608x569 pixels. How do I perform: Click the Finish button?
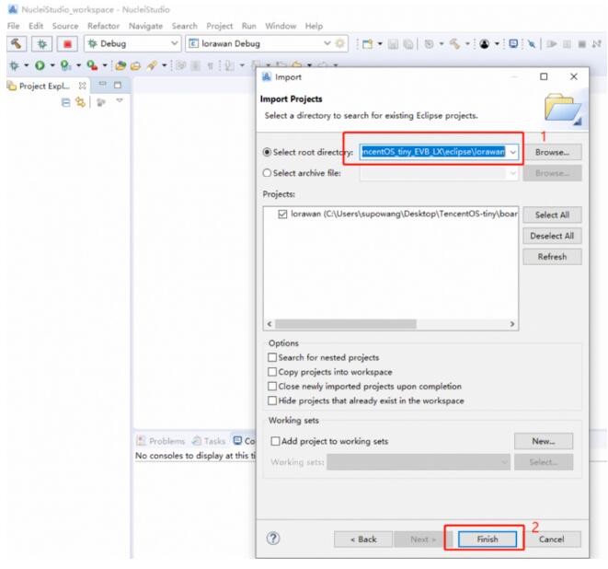485,538
